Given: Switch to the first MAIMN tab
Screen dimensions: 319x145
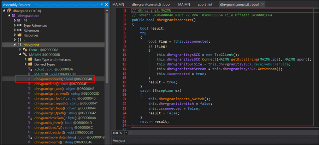Looking at the screenshot, I should click(118, 4).
